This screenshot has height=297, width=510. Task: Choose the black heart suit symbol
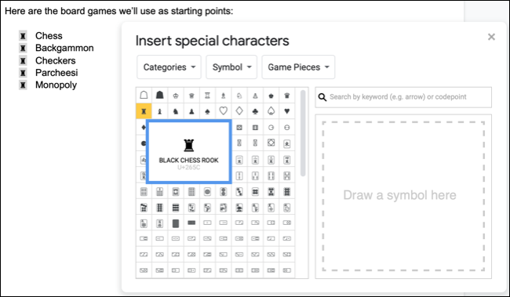[287, 111]
